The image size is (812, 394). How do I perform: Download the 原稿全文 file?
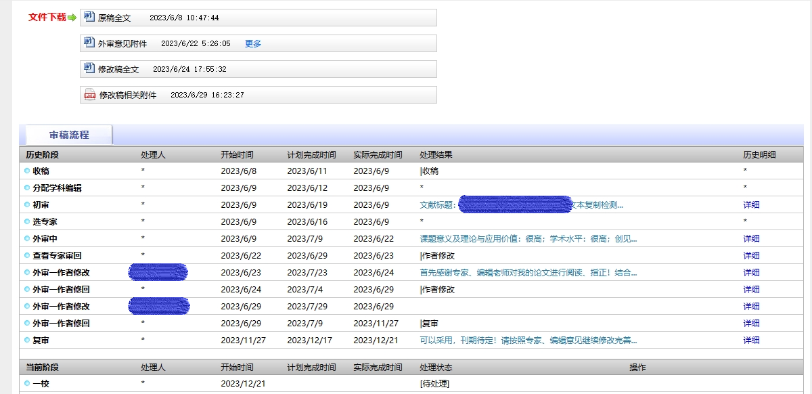114,18
